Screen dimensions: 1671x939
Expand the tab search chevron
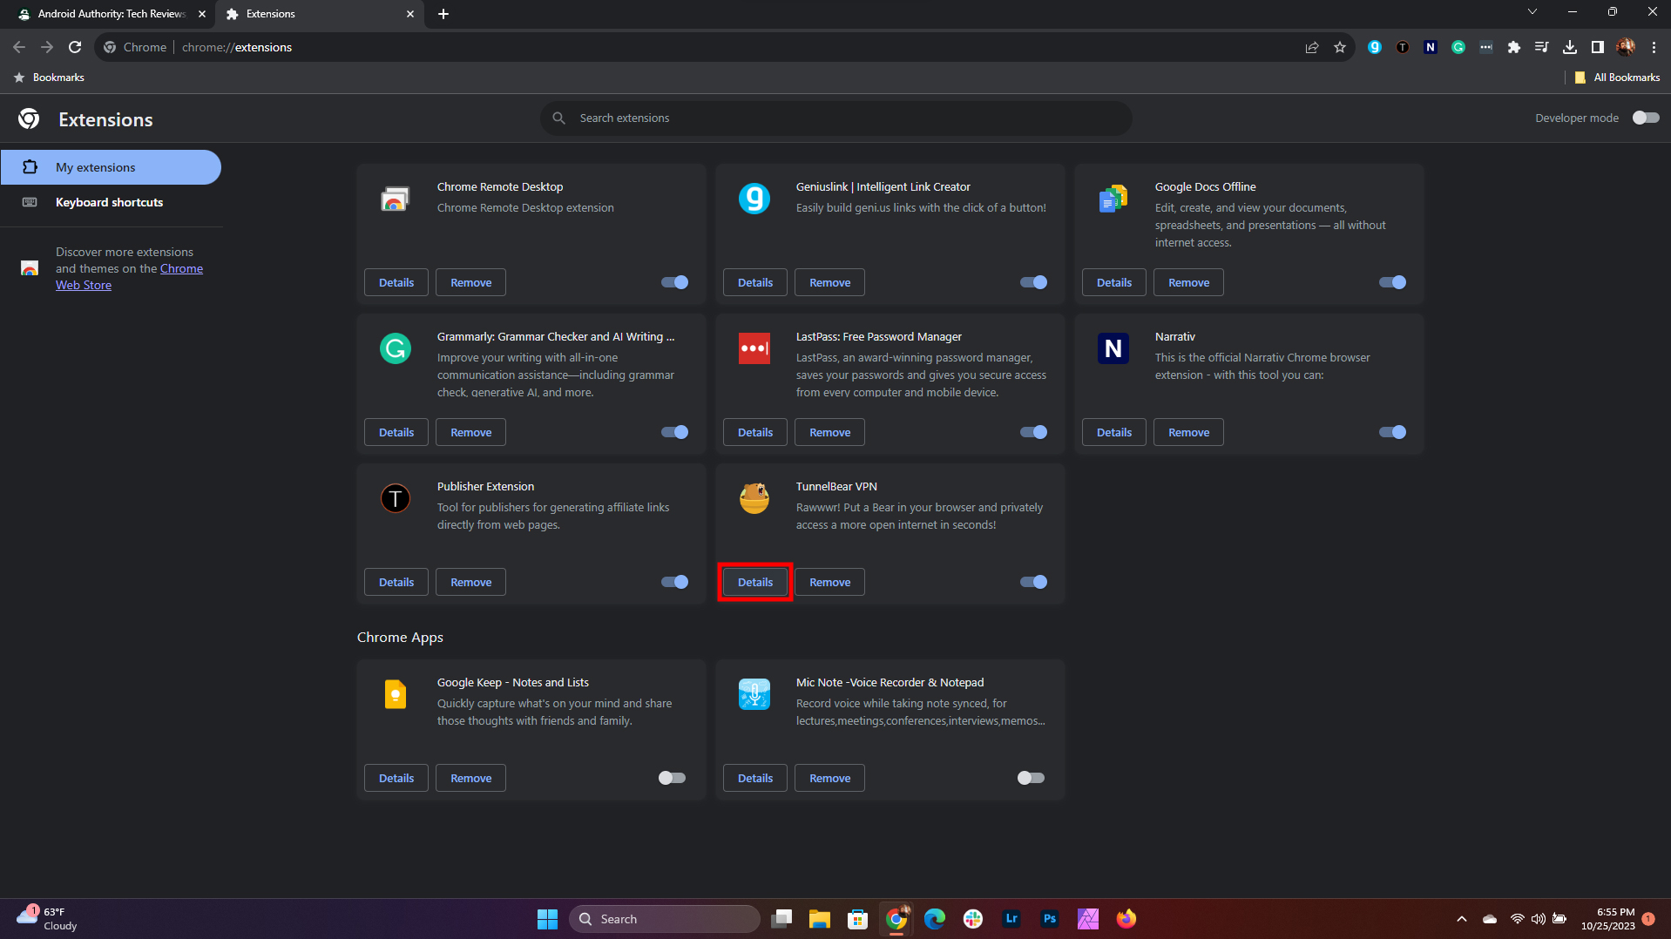(x=1532, y=12)
